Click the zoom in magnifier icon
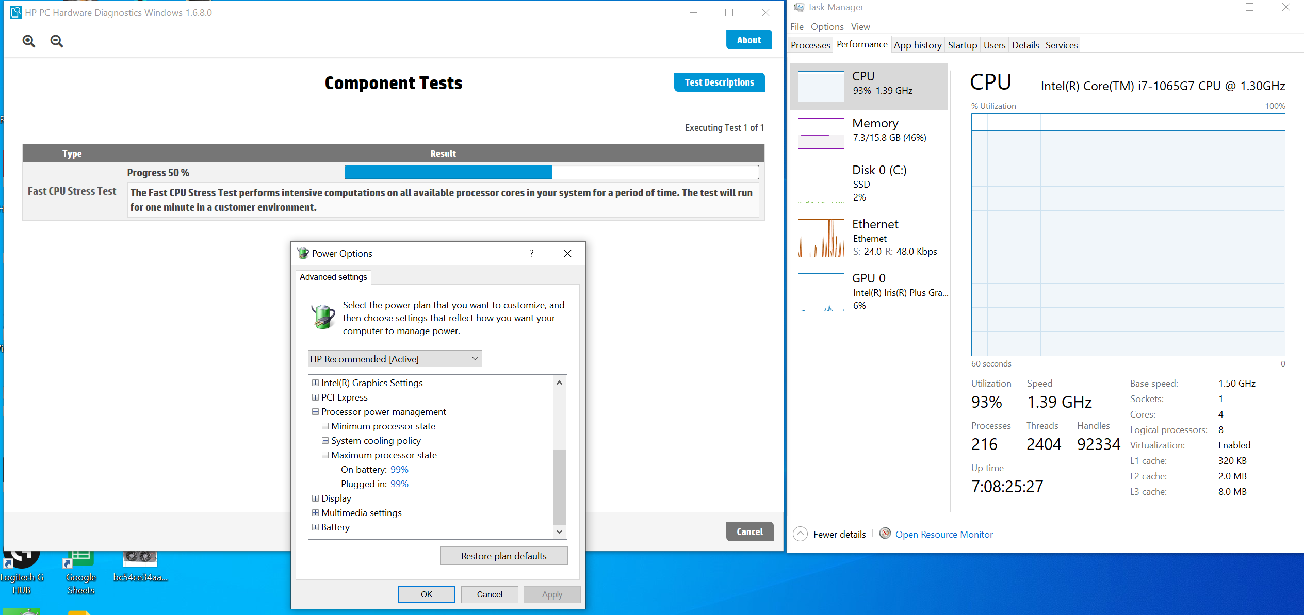This screenshot has width=1304, height=615. 29,41
